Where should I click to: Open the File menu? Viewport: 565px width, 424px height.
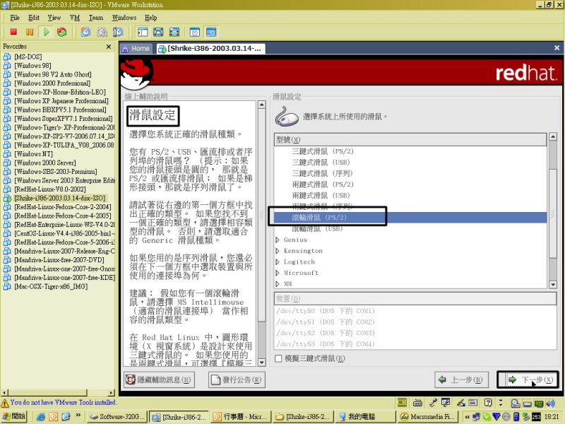tap(15, 18)
